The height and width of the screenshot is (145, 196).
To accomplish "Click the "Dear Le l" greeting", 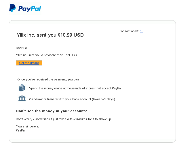I will pos(22,48).
